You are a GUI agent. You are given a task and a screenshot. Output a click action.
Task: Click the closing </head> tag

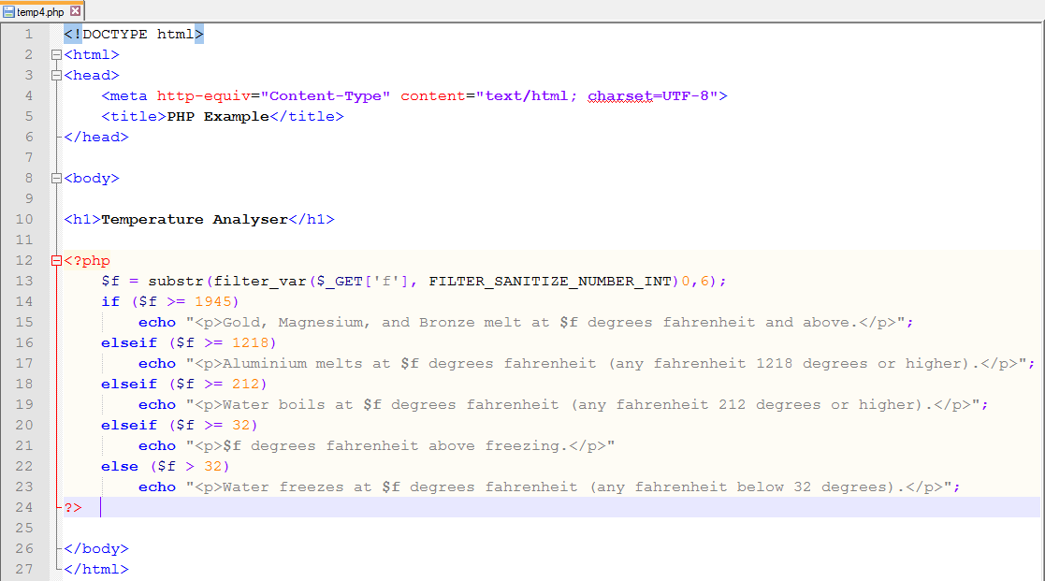click(96, 138)
